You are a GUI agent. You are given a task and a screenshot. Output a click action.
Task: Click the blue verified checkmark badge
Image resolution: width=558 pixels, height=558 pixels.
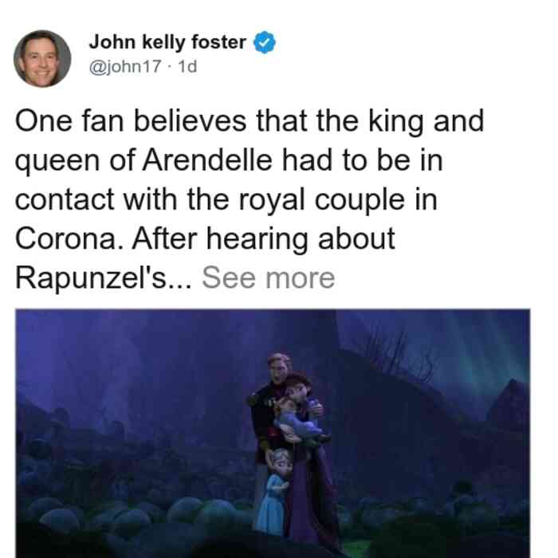265,42
